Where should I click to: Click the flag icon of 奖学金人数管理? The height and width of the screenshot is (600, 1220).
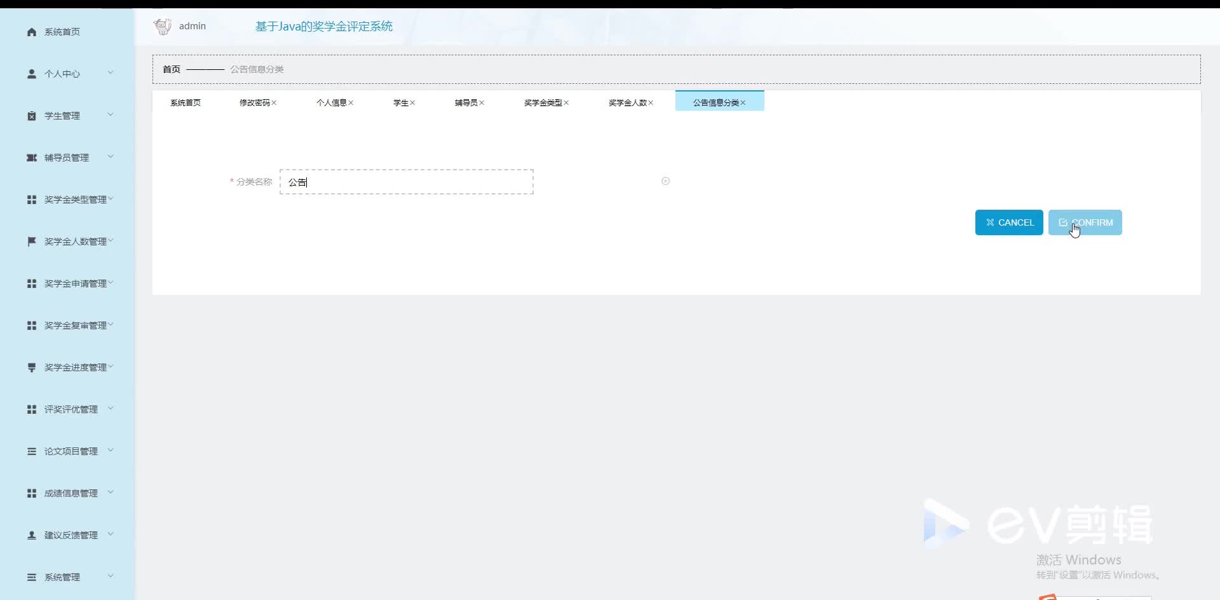click(x=31, y=241)
